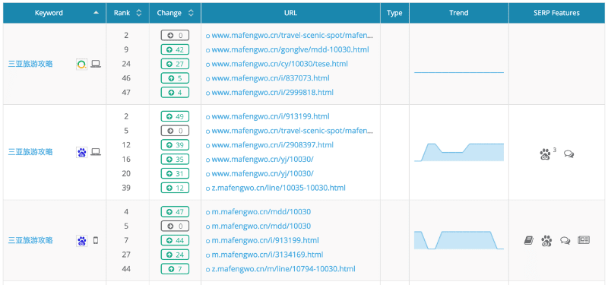Open 三亚旅游攻略 keyword in Baidu mobile row

point(30,240)
